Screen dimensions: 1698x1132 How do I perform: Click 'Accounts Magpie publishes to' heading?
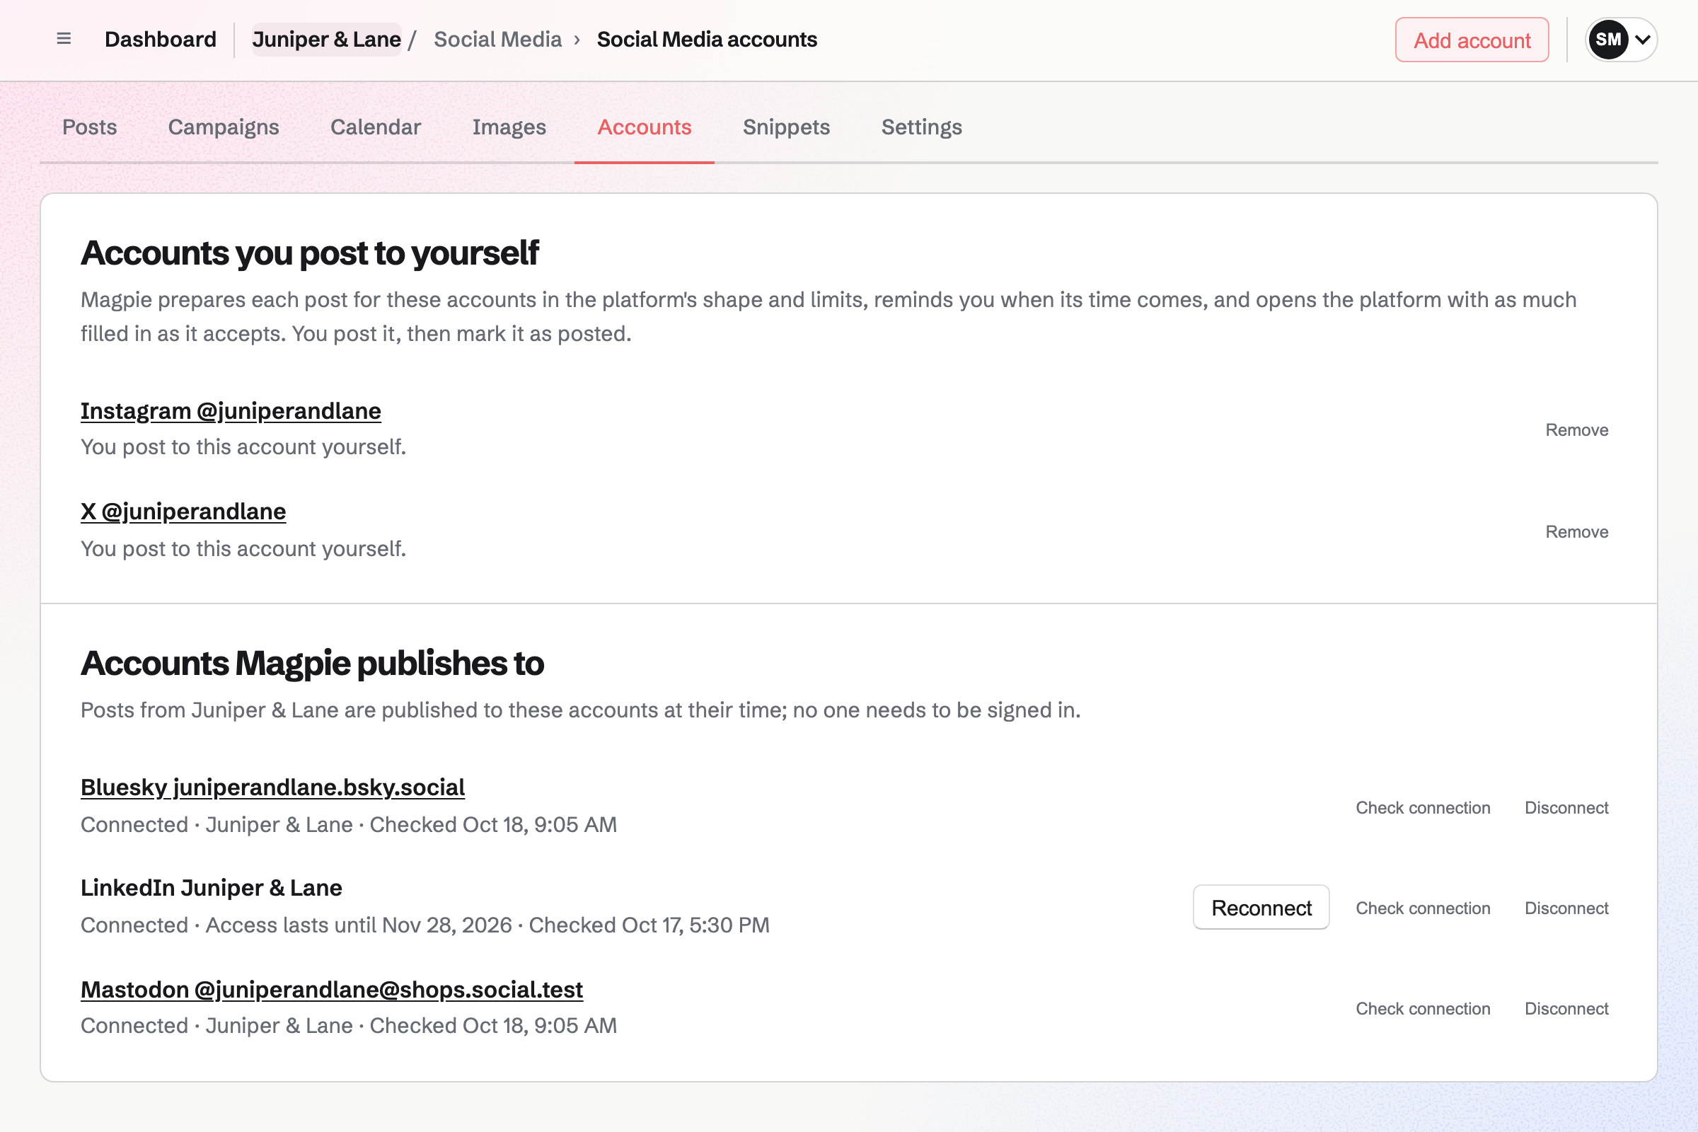click(x=312, y=664)
